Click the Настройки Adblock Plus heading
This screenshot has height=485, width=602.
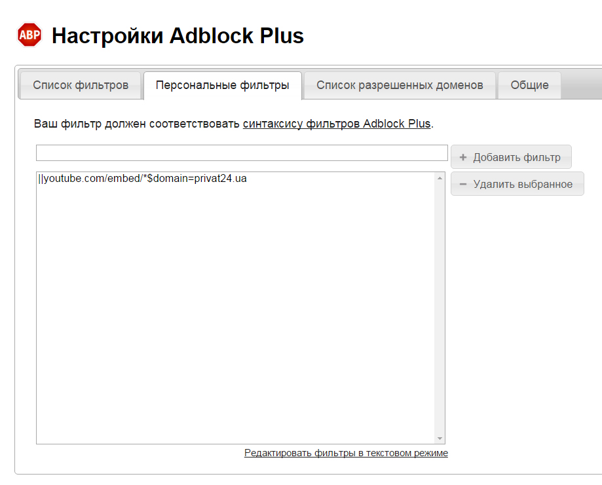point(178,36)
